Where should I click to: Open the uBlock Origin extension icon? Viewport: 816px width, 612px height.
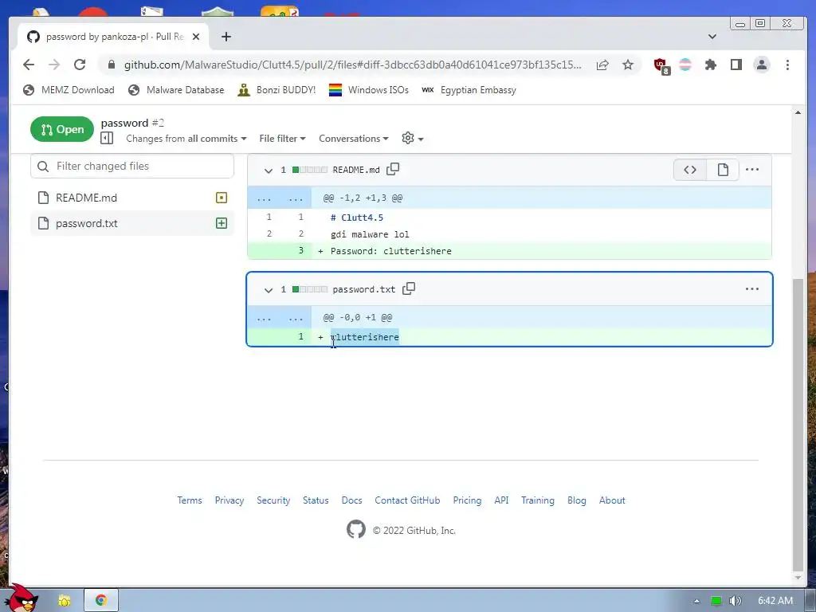point(661,66)
